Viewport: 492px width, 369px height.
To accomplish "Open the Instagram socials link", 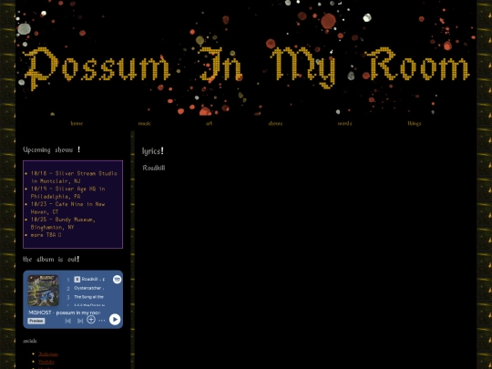I will [x=48, y=354].
